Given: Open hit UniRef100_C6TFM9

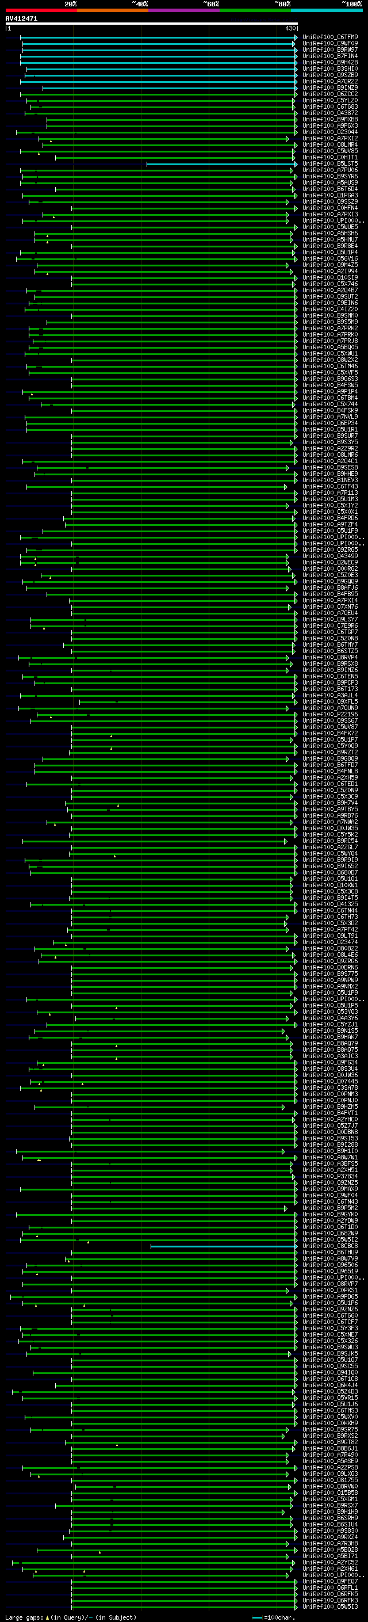Looking at the screenshot, I should [x=330, y=37].
